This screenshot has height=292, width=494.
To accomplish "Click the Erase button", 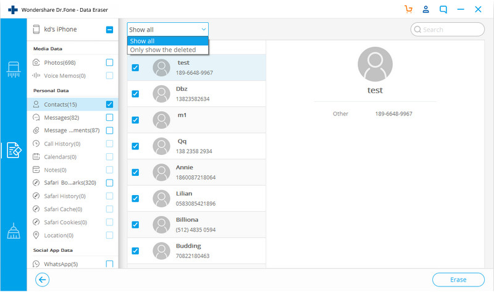I will (x=458, y=280).
